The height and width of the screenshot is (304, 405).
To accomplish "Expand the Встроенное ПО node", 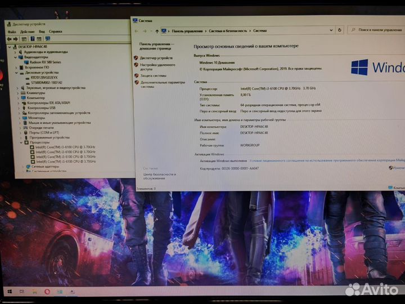I will (16, 68).
